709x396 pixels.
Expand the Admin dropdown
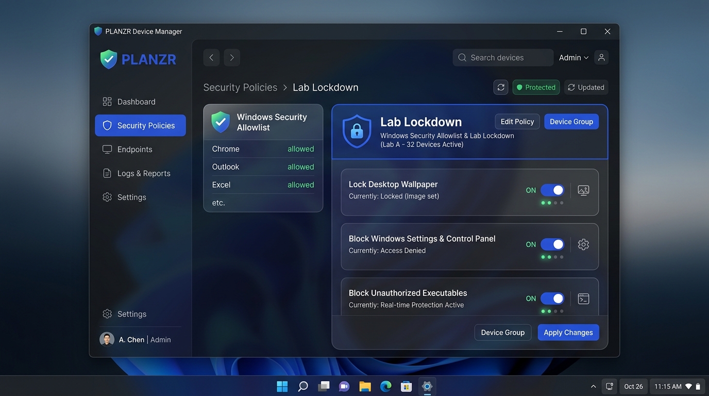pyautogui.click(x=573, y=58)
